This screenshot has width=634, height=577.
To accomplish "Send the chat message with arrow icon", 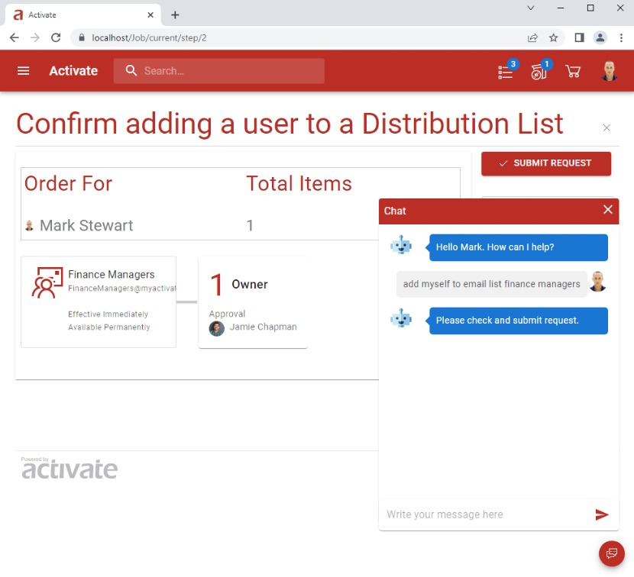I will coord(601,514).
